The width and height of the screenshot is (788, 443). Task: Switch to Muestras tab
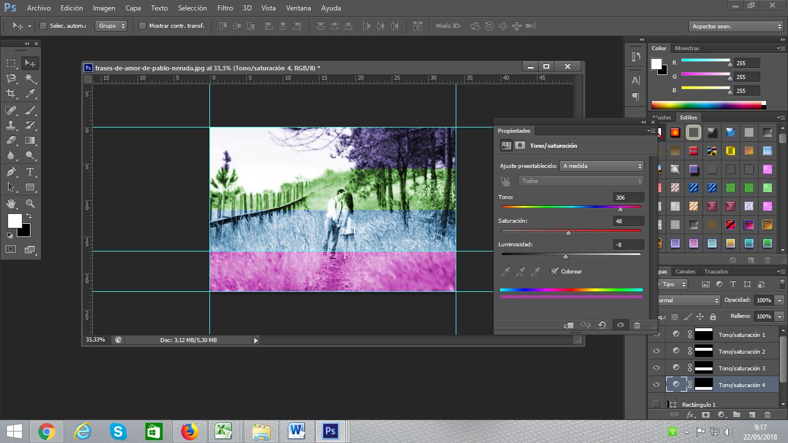click(x=687, y=48)
